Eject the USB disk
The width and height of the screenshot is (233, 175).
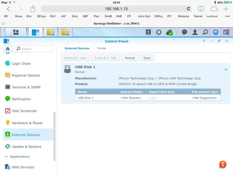click(x=147, y=58)
